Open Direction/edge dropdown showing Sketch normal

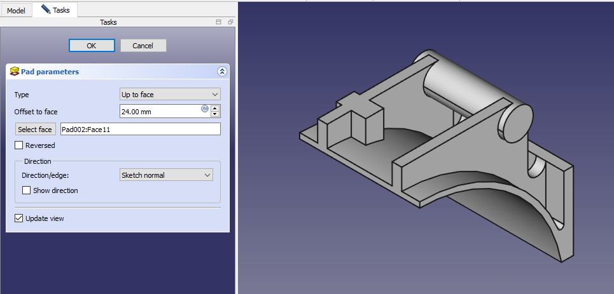166,175
